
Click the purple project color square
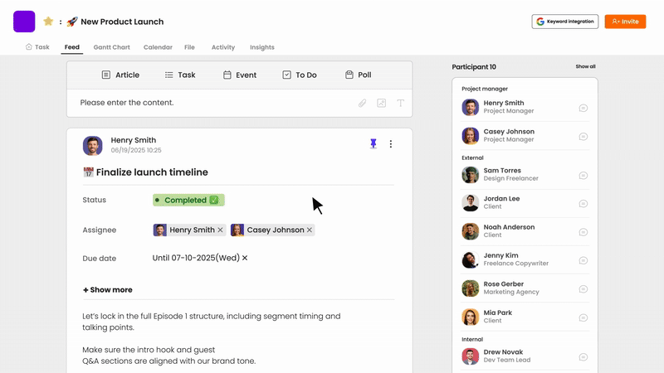point(24,22)
